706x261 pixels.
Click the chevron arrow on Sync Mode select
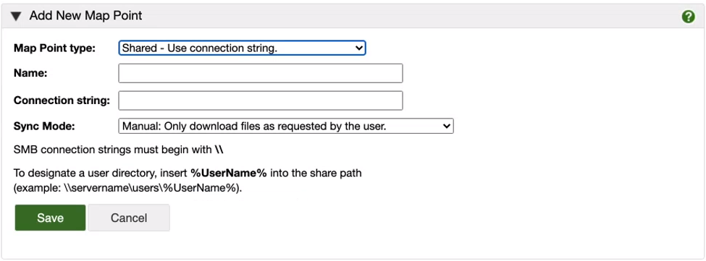point(446,127)
